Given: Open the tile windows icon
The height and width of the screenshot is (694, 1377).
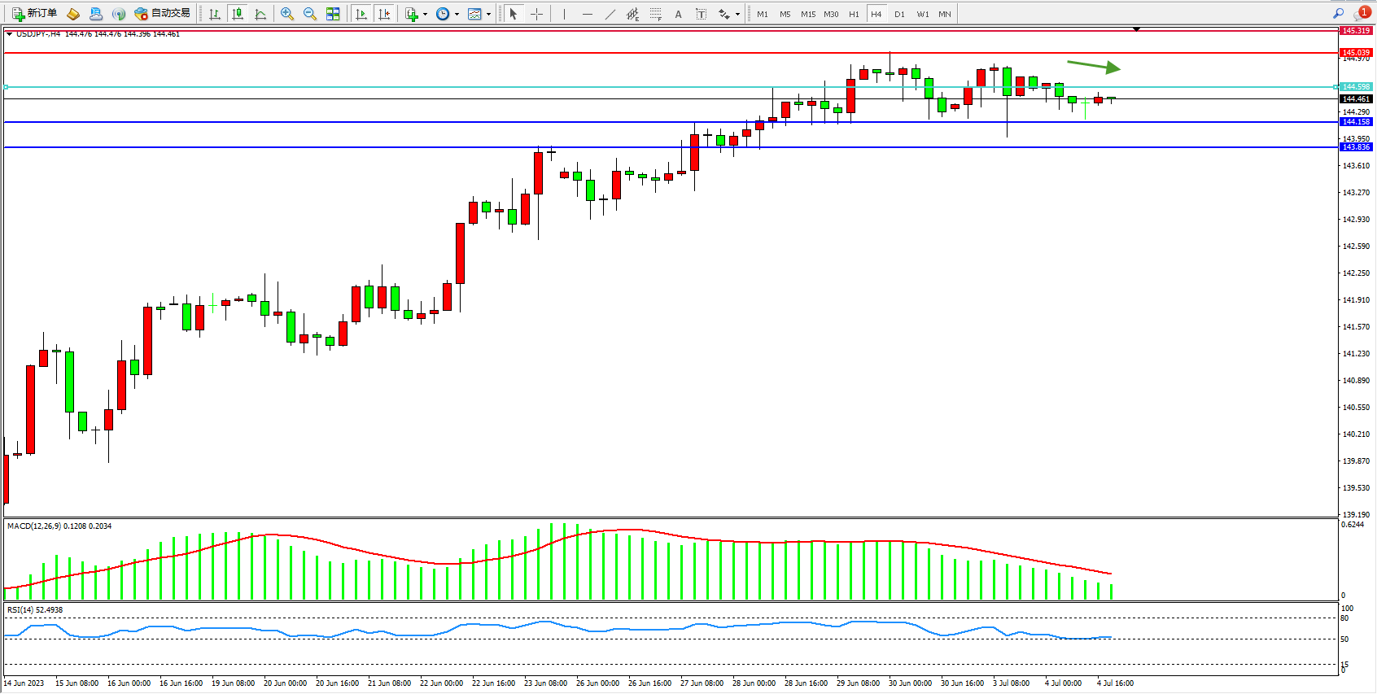Looking at the screenshot, I should 333,14.
